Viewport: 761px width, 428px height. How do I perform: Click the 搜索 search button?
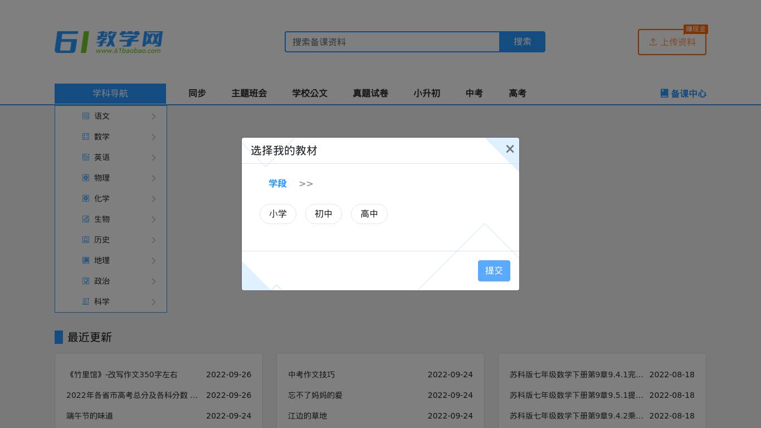[523, 42]
